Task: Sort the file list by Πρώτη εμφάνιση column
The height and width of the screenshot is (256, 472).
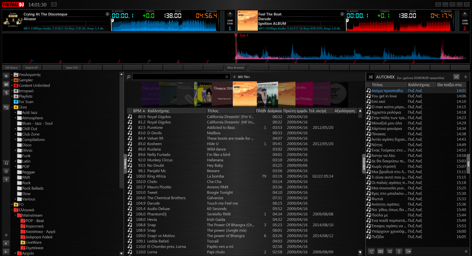Action: (x=295, y=111)
